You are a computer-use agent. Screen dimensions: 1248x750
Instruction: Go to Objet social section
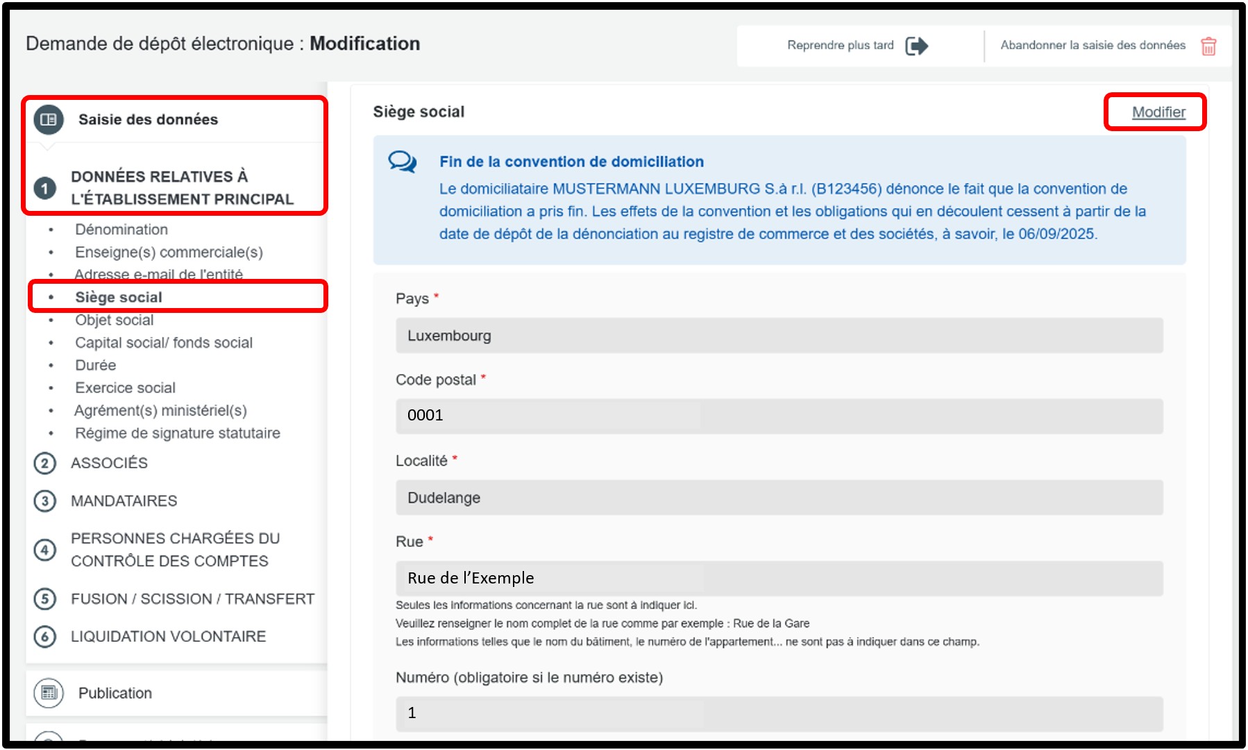[115, 320]
